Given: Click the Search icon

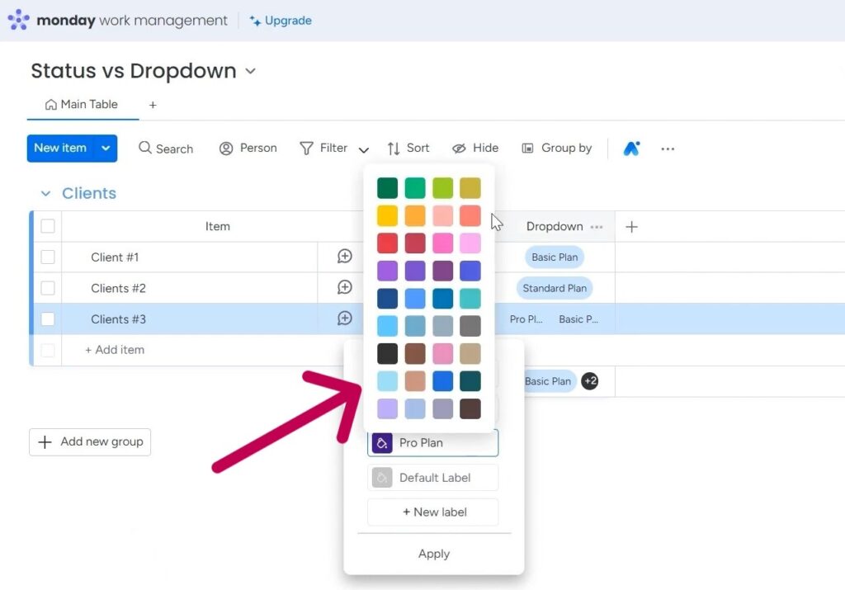Looking at the screenshot, I should [146, 149].
